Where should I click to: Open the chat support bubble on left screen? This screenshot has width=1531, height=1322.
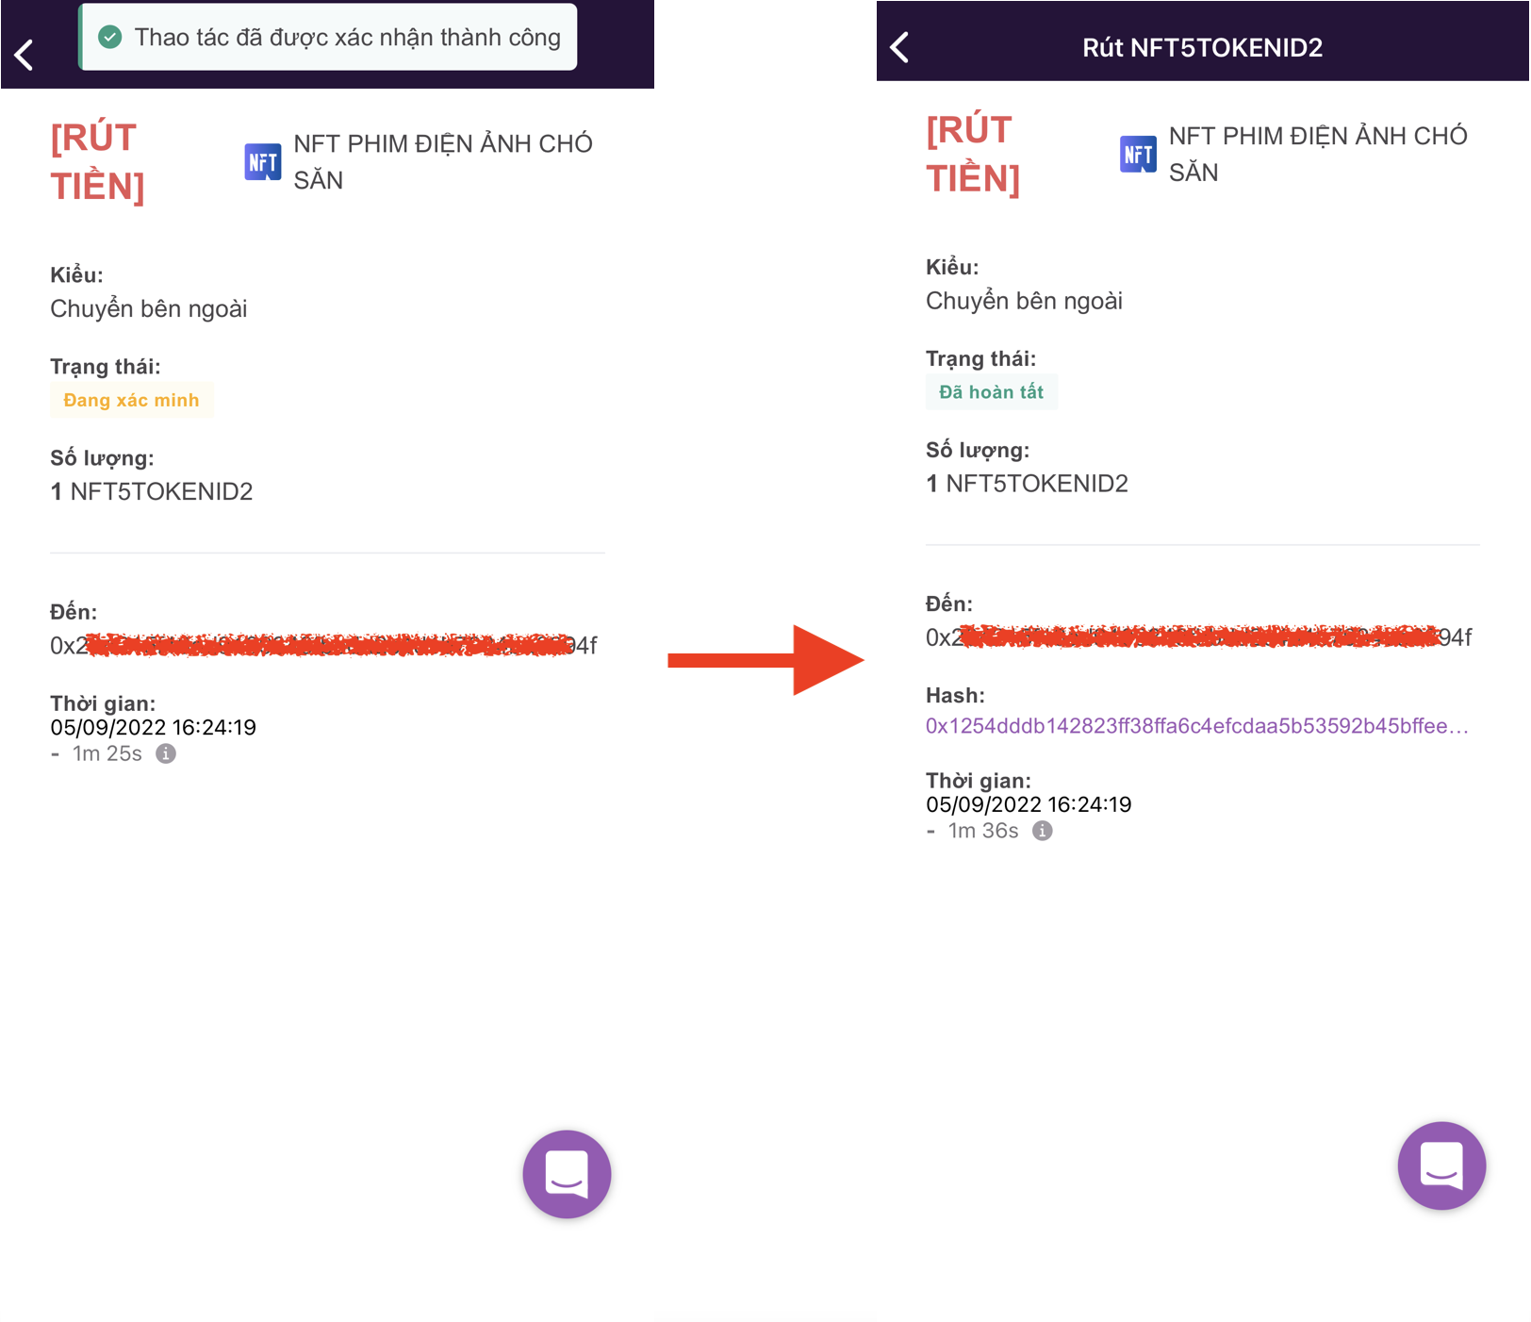coord(567,1174)
